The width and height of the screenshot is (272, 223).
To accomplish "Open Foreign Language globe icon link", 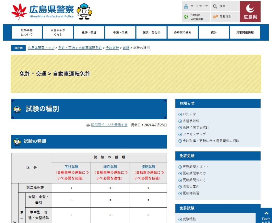I will pyautogui.click(x=186, y=17).
